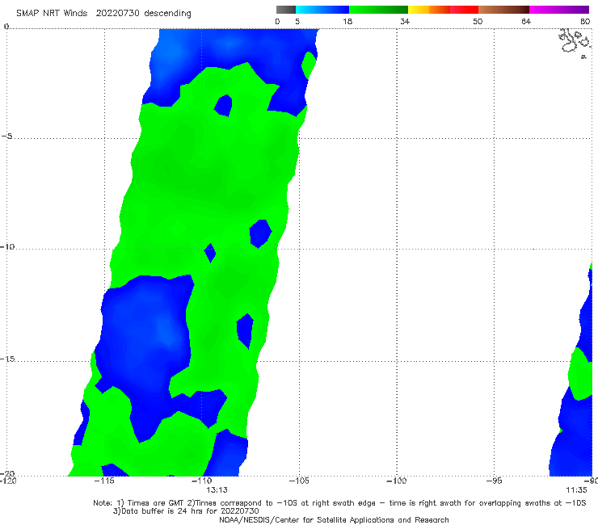Click the '18' label under the color bar
Viewport: 598px width, 525px height.
point(347,21)
